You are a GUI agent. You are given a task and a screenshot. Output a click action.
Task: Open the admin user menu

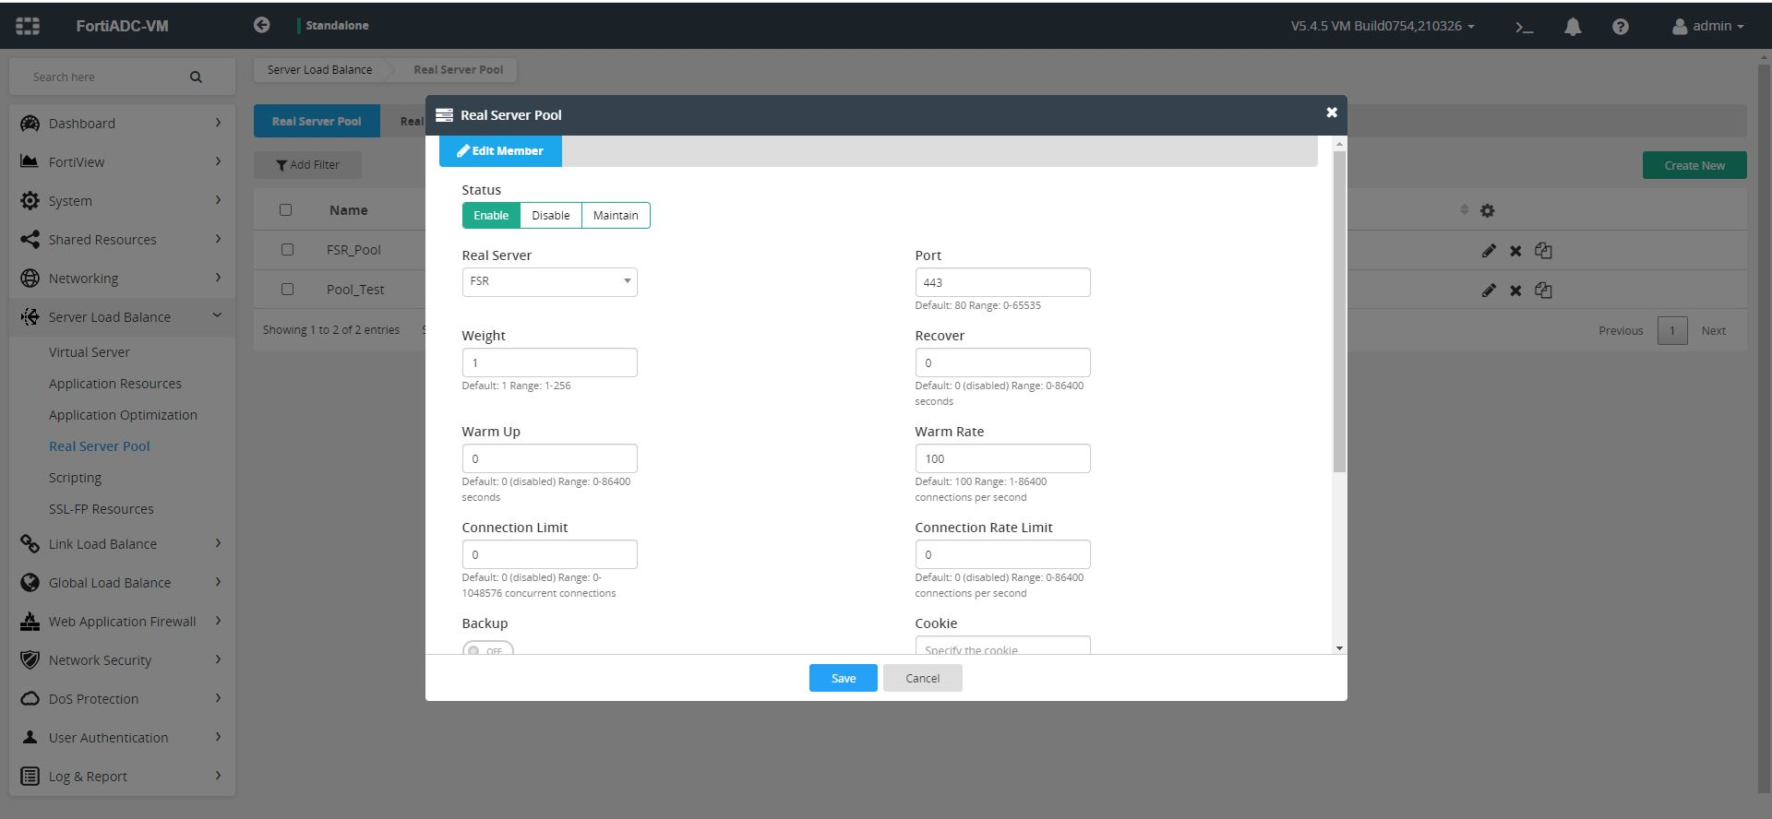[1707, 26]
